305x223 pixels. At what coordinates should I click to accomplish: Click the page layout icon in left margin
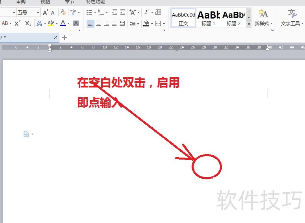tap(26, 134)
